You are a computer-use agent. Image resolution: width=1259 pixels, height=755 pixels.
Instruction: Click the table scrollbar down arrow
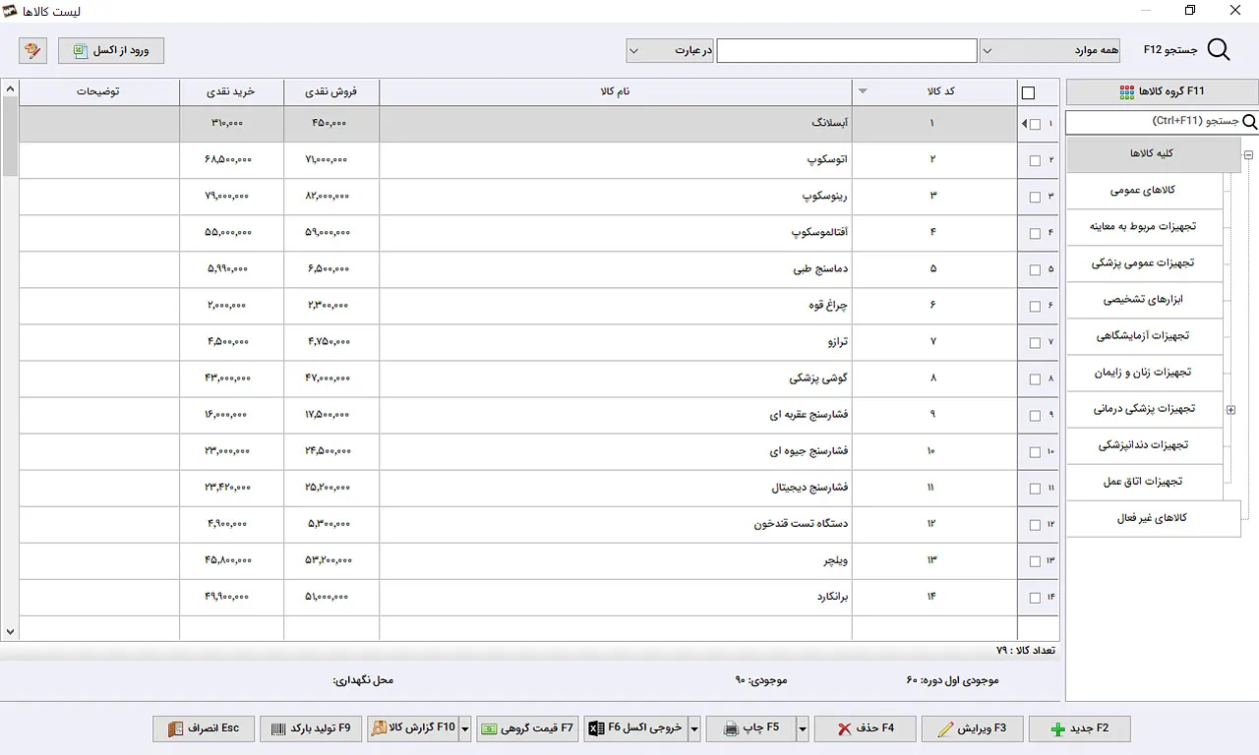point(10,632)
